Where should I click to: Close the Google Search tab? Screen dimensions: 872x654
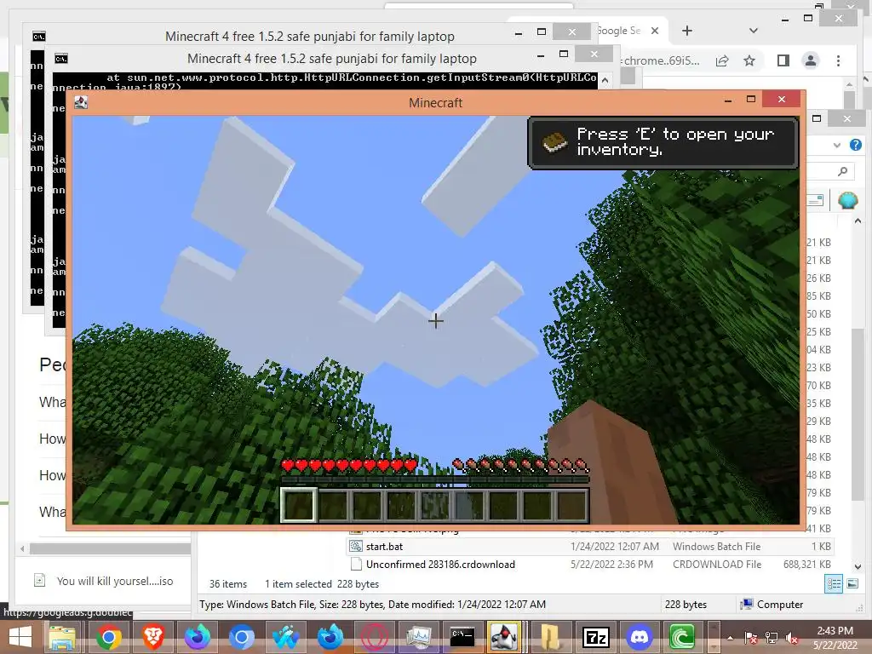pyautogui.click(x=655, y=31)
